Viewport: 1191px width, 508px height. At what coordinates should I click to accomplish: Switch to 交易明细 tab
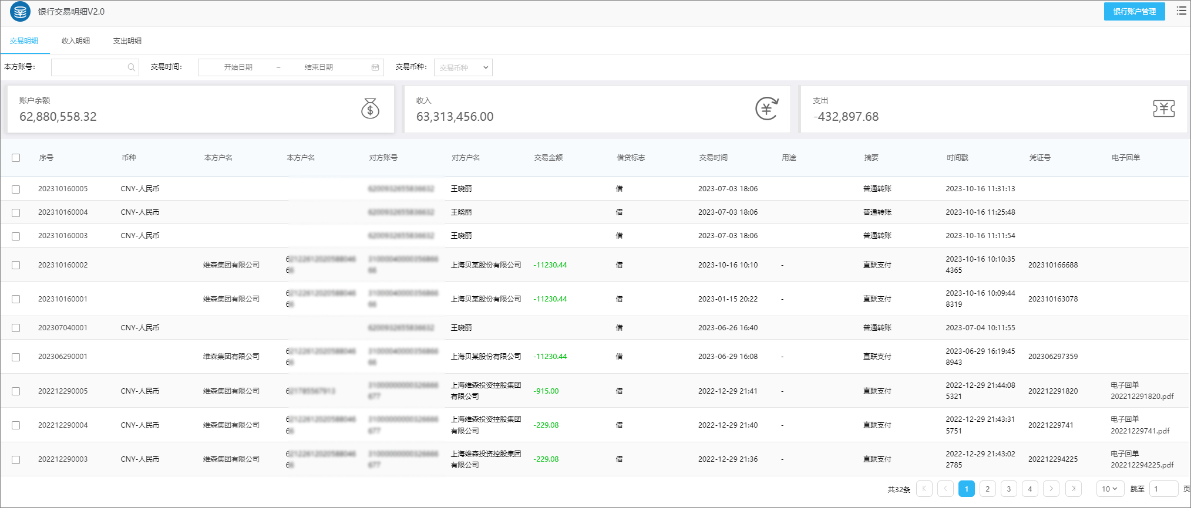tap(24, 41)
